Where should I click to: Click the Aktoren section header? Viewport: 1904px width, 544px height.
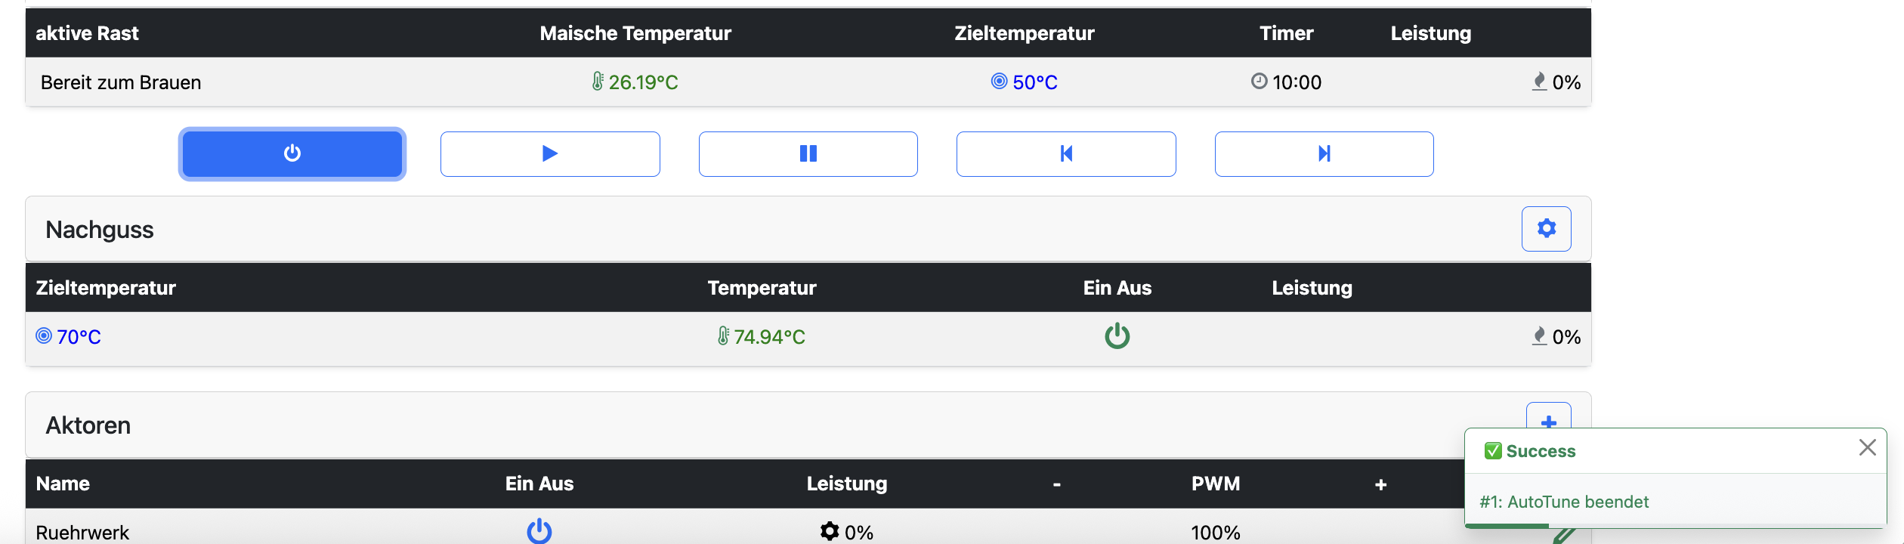(88, 425)
